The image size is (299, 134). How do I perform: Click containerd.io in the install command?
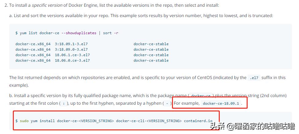198,121
